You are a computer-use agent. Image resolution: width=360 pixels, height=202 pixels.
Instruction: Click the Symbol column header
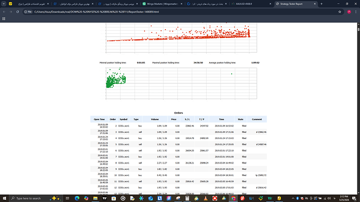123,119
